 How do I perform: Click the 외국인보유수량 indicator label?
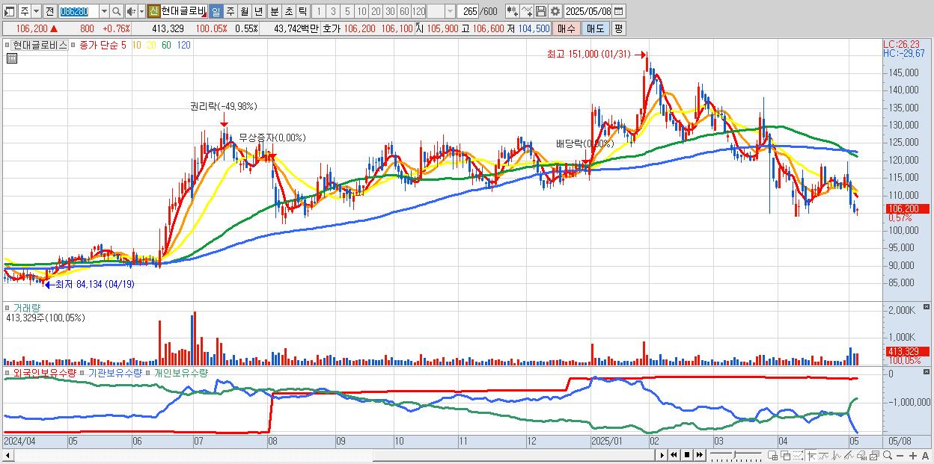pos(43,372)
